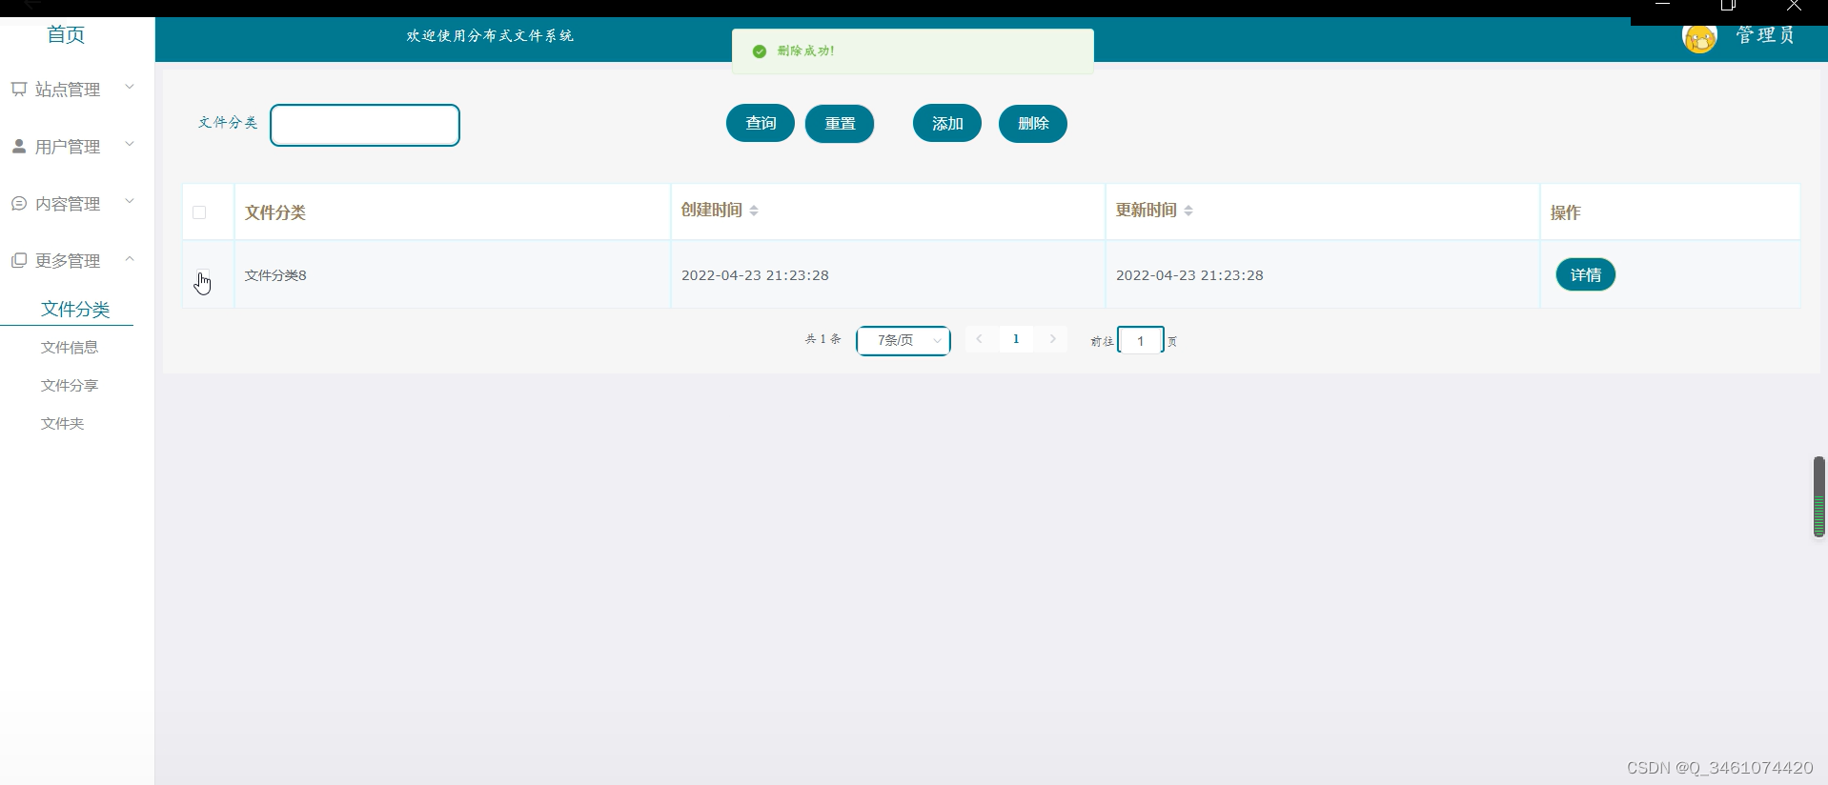This screenshot has width=1828, height=785.
Task: Open the 文件分享 submenu item
Action: (x=70, y=386)
